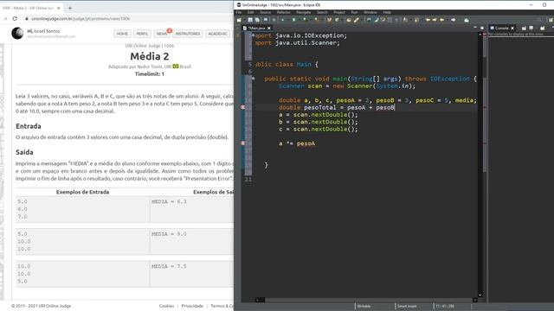Click the Open Type icon in toolbar
The width and height of the screenshot is (554, 311).
coord(349,20)
